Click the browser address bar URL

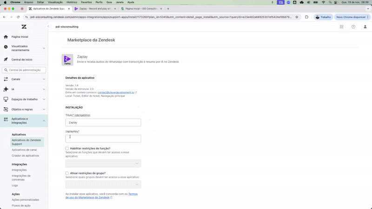coord(161,17)
